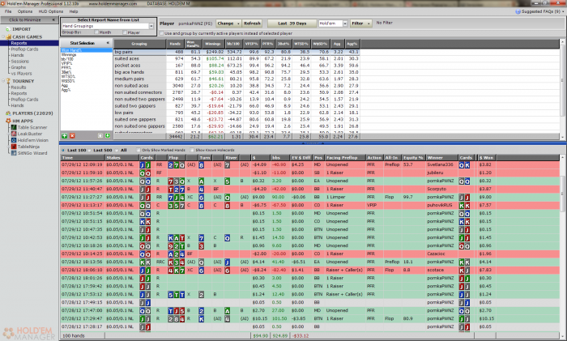Open the Help menu
Screen dimensions: 567x341
[74, 11]
